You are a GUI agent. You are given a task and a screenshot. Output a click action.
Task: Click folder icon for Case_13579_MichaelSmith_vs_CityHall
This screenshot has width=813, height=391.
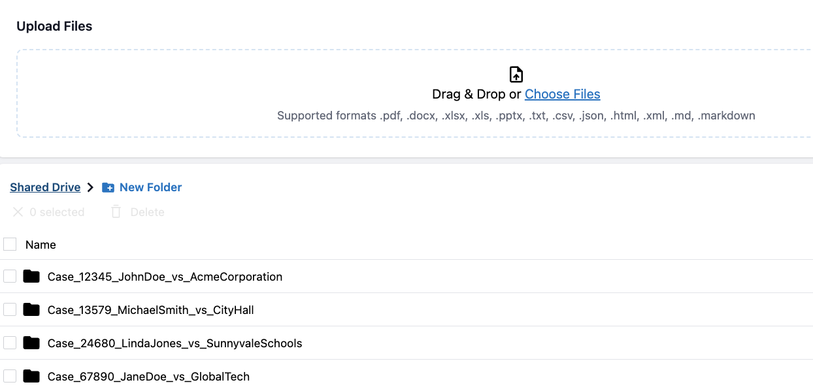click(31, 310)
